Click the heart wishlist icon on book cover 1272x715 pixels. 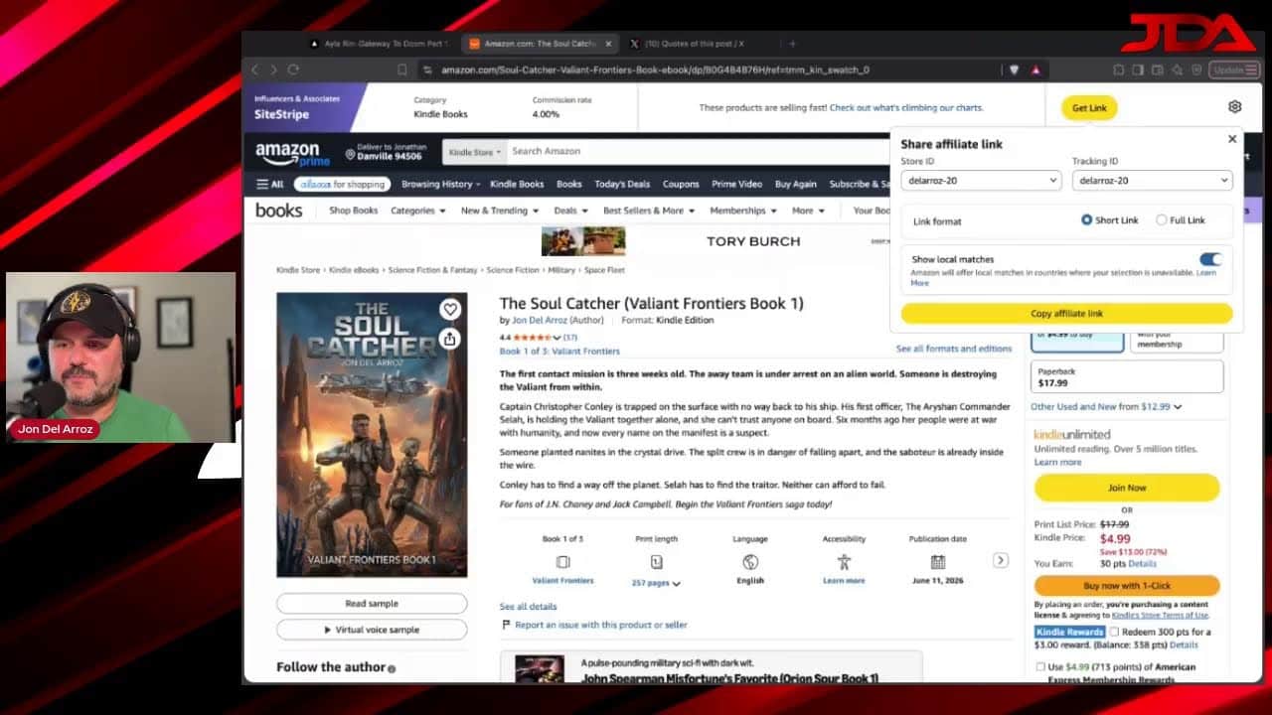[x=450, y=310]
